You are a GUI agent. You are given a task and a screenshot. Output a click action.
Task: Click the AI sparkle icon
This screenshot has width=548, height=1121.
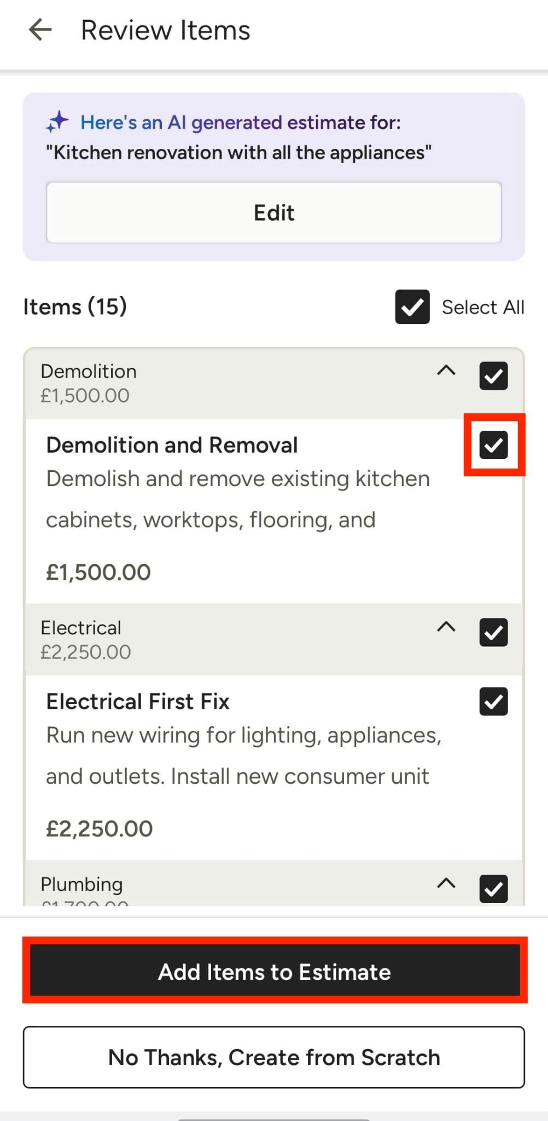click(57, 122)
